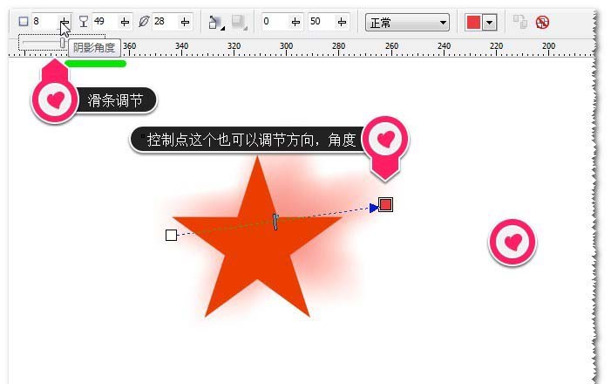Click the red clear shadow icon
Viewport: 611px width, 384px height.
pos(542,22)
